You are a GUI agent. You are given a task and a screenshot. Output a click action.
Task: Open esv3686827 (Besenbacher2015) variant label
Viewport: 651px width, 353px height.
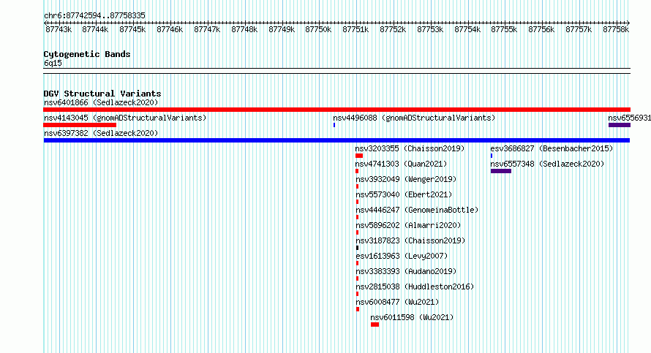pos(552,148)
